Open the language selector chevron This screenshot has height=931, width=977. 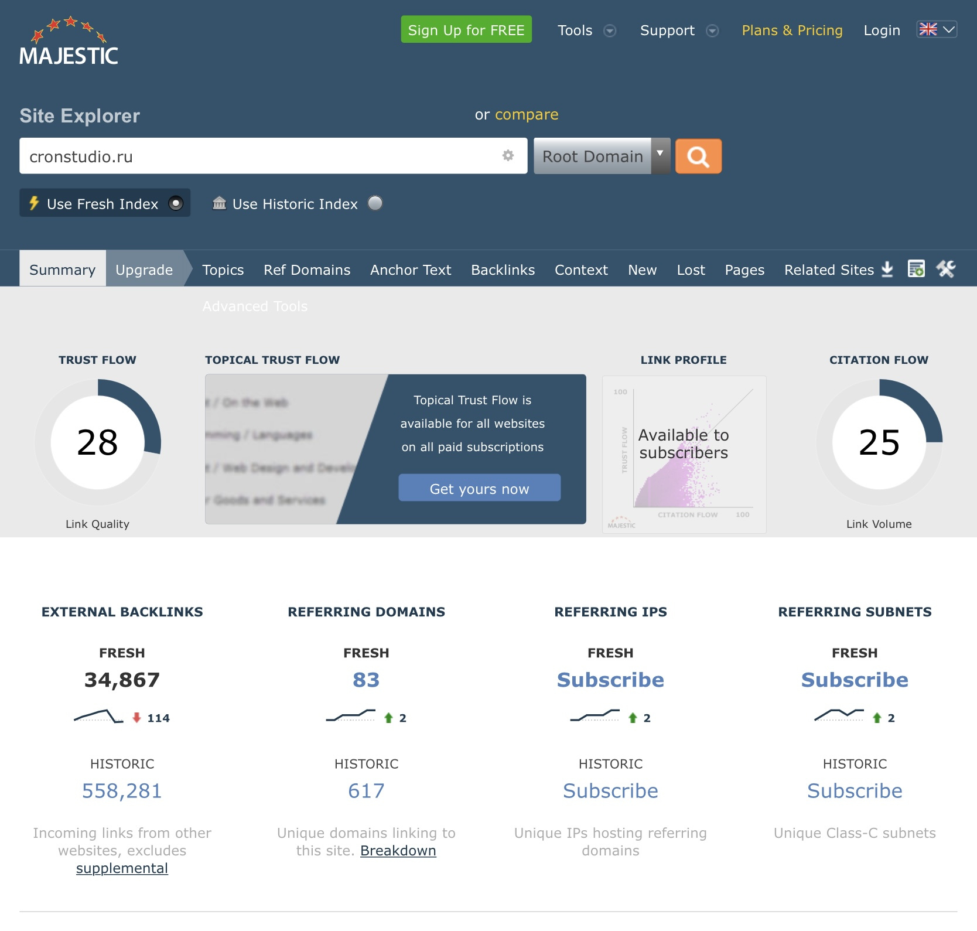(949, 29)
